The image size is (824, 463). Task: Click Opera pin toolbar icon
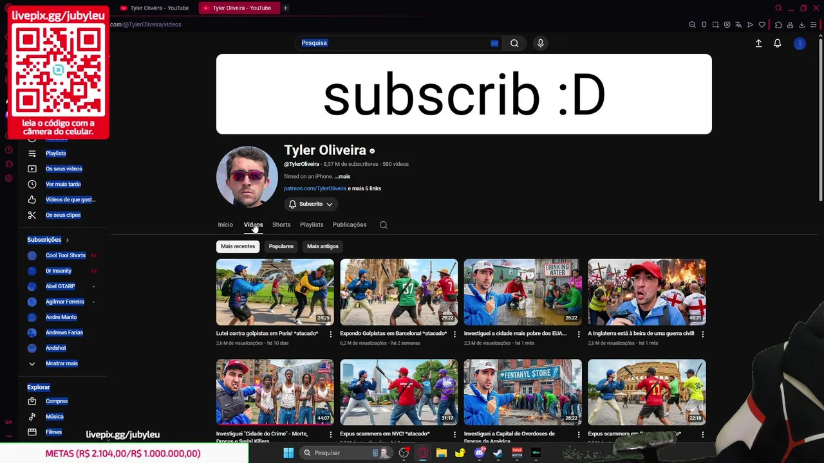[704, 24]
